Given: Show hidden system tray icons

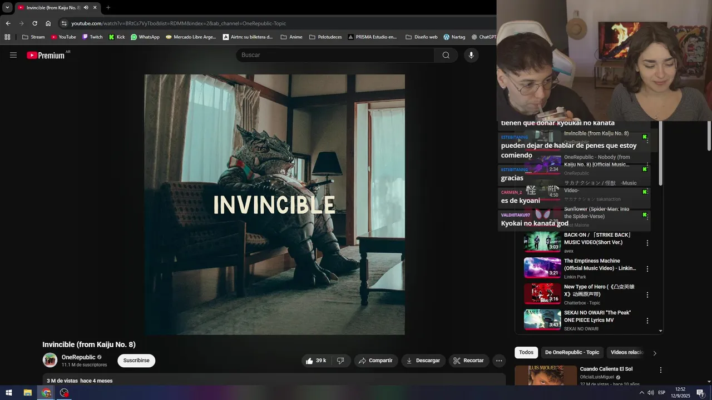Looking at the screenshot, I should click(641, 393).
